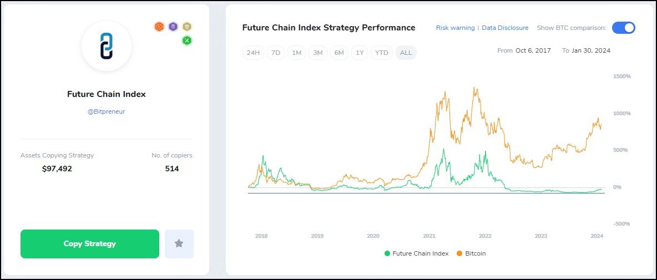Select the 1M time range
657x280 pixels.
[x=297, y=53]
